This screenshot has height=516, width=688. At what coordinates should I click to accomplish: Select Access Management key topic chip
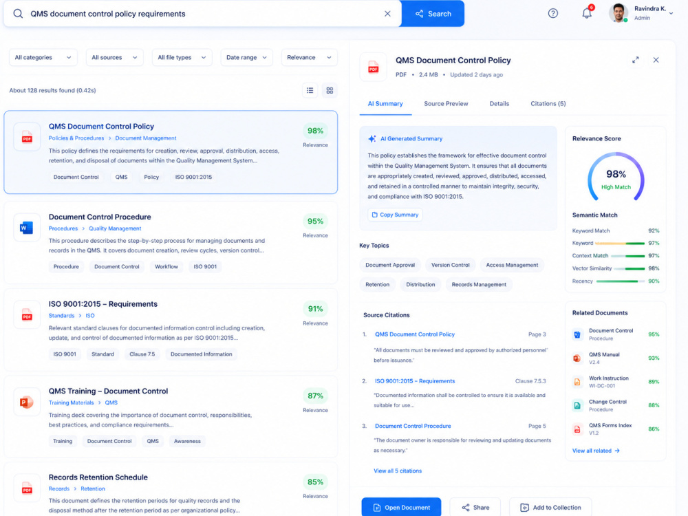[x=512, y=265]
